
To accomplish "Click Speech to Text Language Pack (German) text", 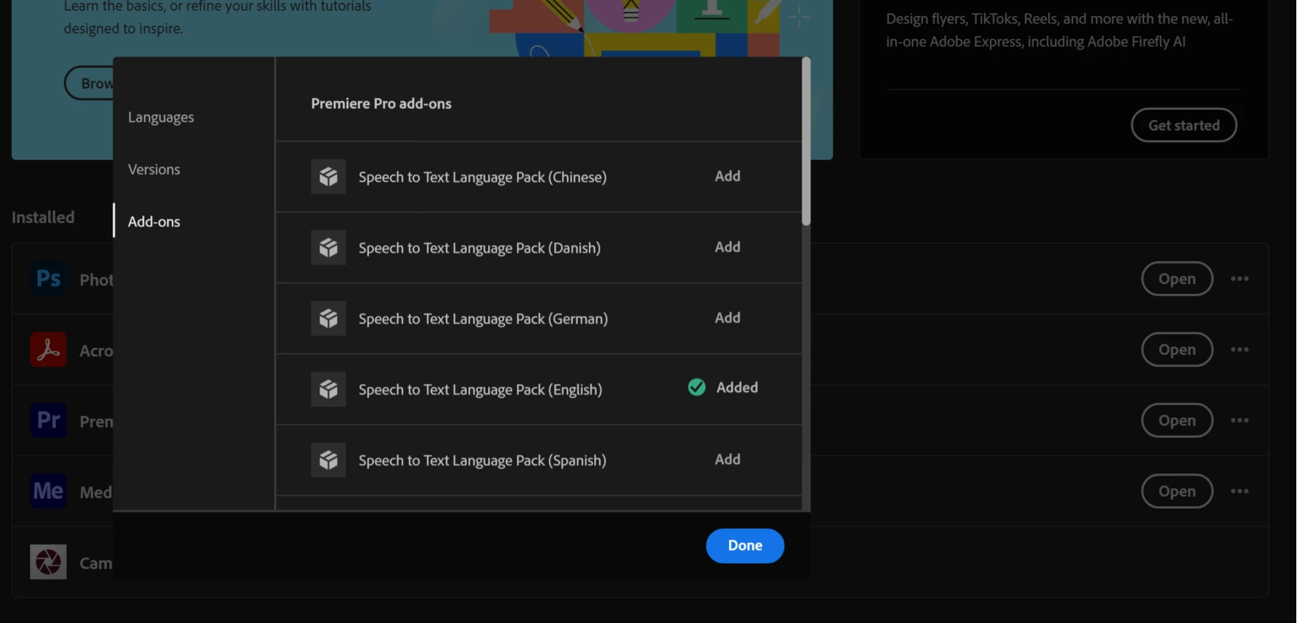I will point(483,319).
